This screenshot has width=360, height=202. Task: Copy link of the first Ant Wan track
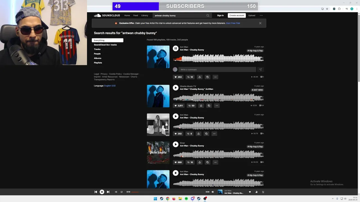point(208,77)
